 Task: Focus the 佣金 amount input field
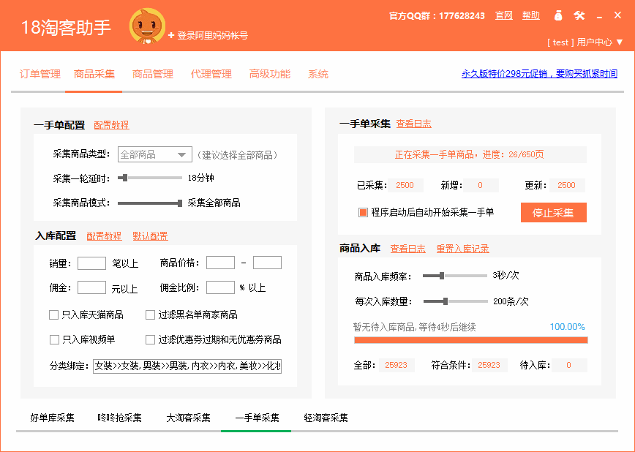point(91,287)
